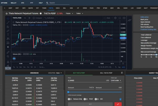Select the prediction and measurement tool
Viewport: 158px width, 106px height.
8,43
